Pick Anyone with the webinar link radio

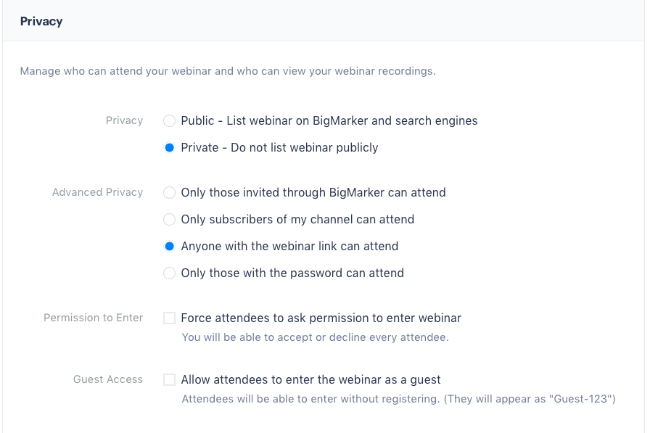click(169, 247)
